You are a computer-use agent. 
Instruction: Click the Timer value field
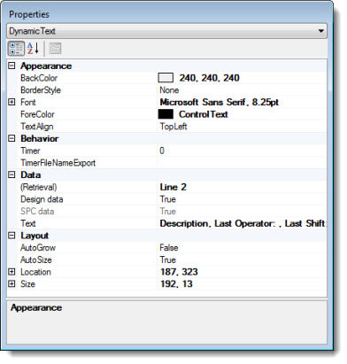pyautogui.click(x=242, y=151)
